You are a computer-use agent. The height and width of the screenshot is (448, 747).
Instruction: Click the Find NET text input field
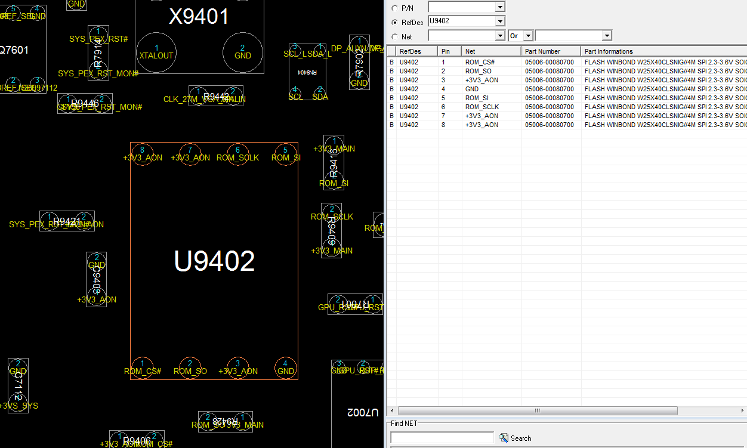pyautogui.click(x=442, y=438)
